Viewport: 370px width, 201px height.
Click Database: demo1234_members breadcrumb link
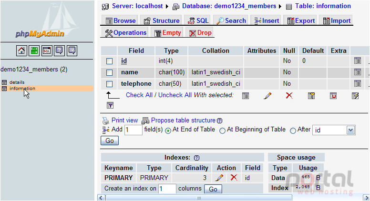pyautogui.click(x=229, y=6)
